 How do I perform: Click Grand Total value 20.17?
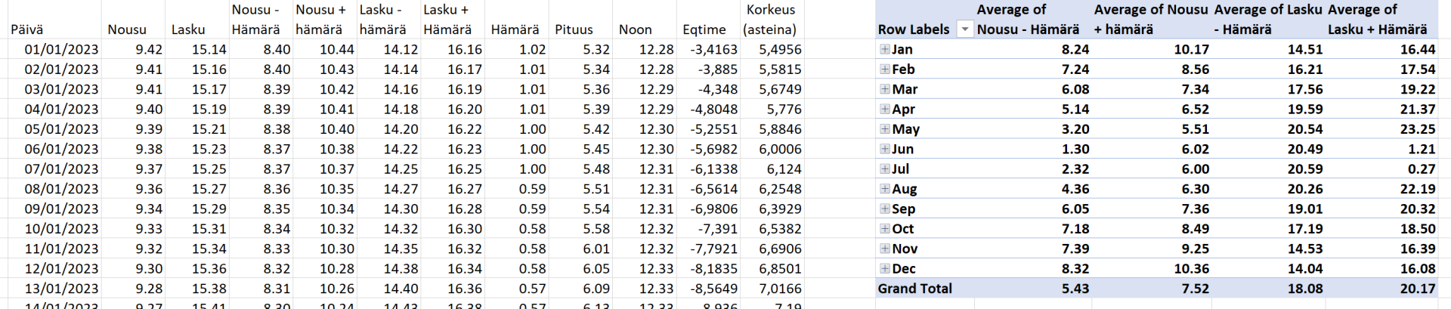[1381, 289]
